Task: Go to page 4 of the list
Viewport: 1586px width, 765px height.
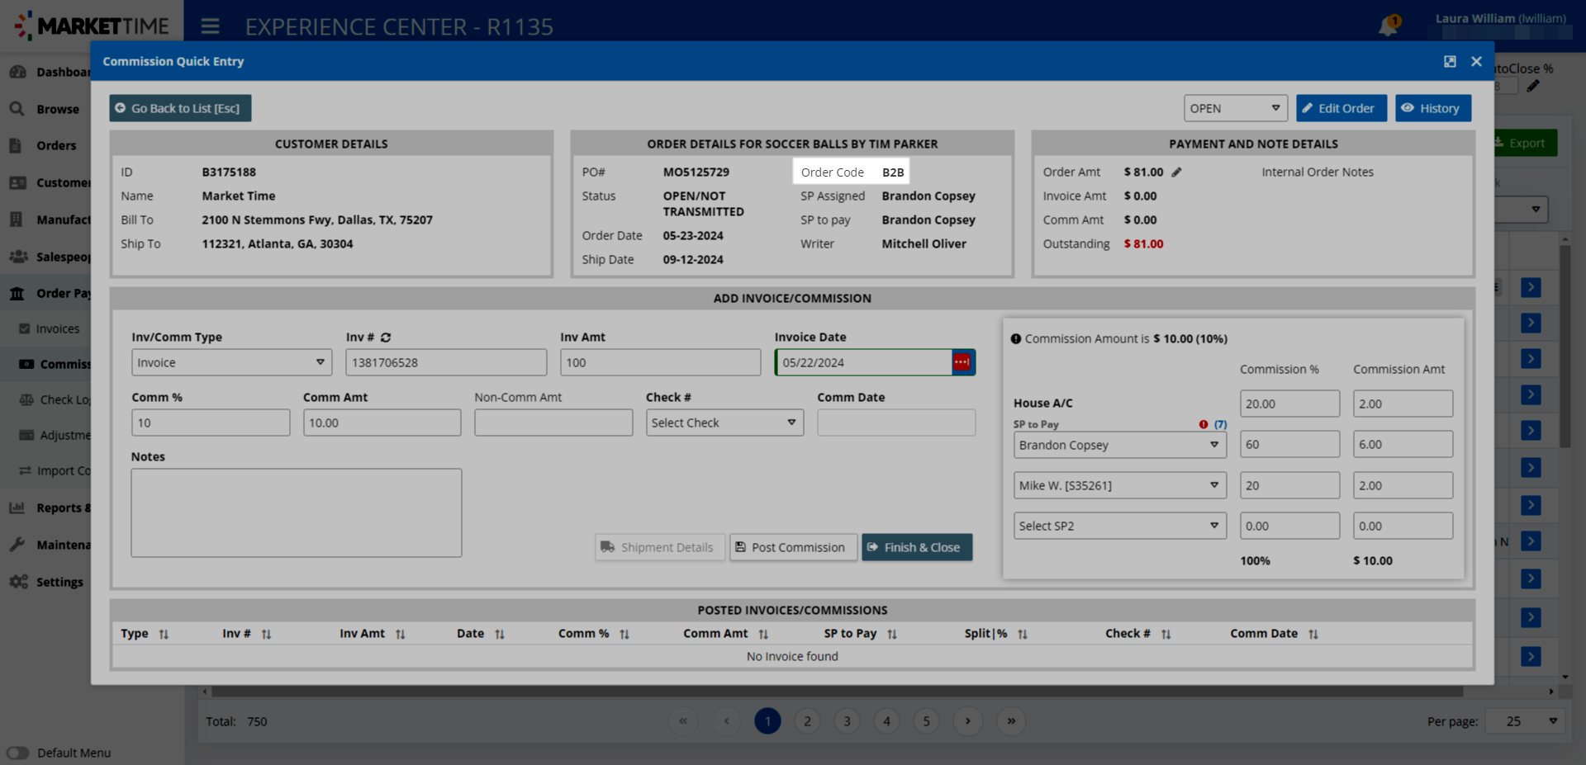Action: pyautogui.click(x=886, y=721)
